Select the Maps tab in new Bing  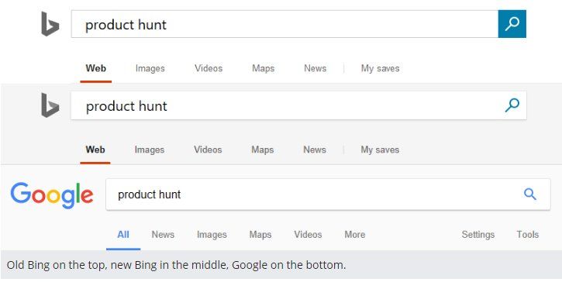263,150
